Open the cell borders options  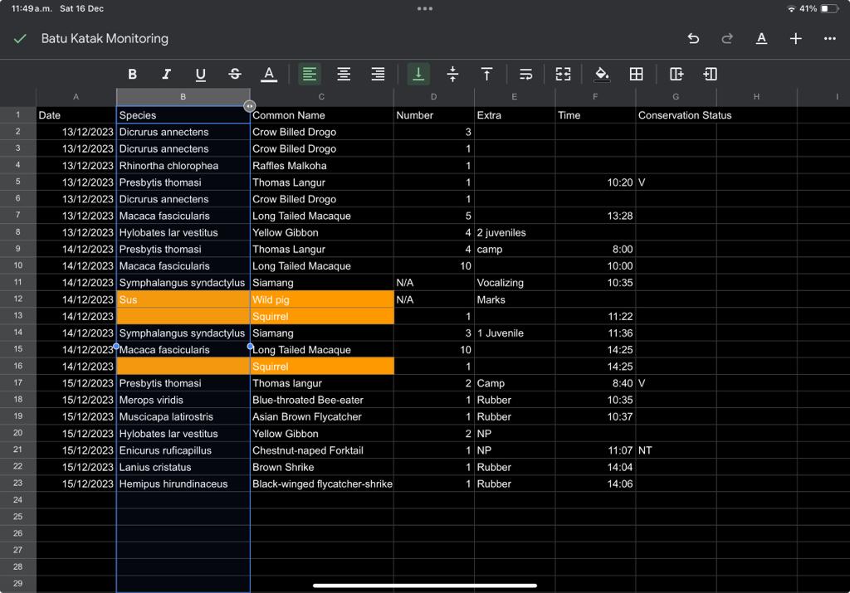tap(637, 74)
